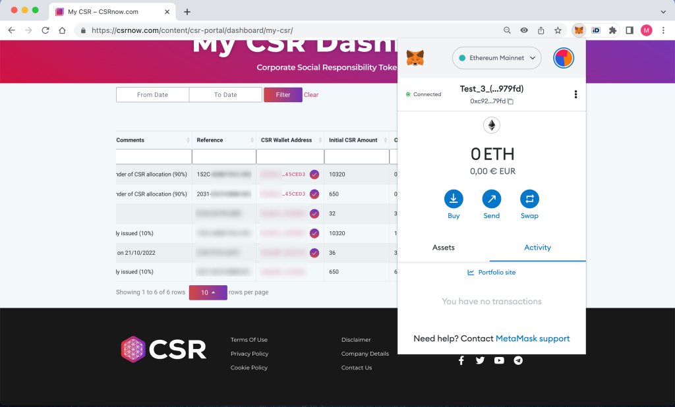Screen dimensions: 675x407
Task: Click the Reference column filter box
Action: (224, 157)
